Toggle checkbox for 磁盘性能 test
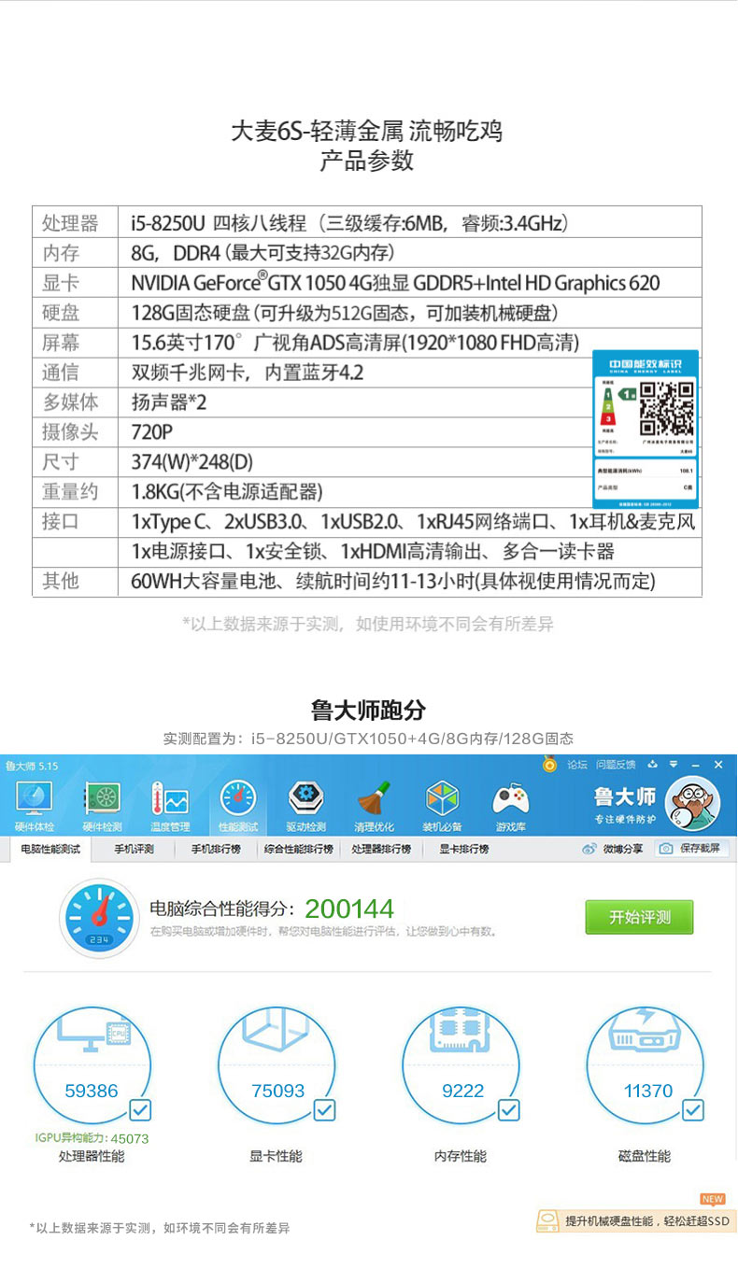The image size is (738, 1268). point(692,1110)
